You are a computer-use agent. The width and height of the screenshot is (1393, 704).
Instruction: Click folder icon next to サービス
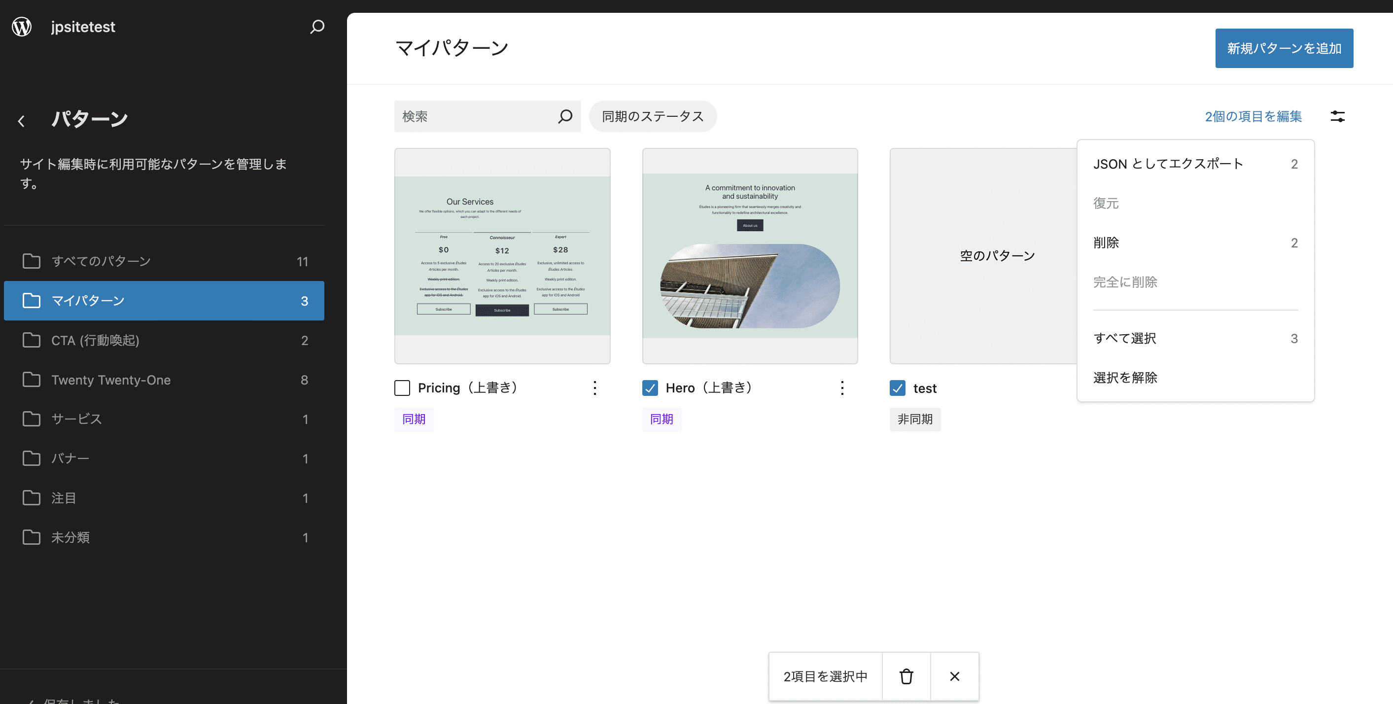[x=32, y=419]
